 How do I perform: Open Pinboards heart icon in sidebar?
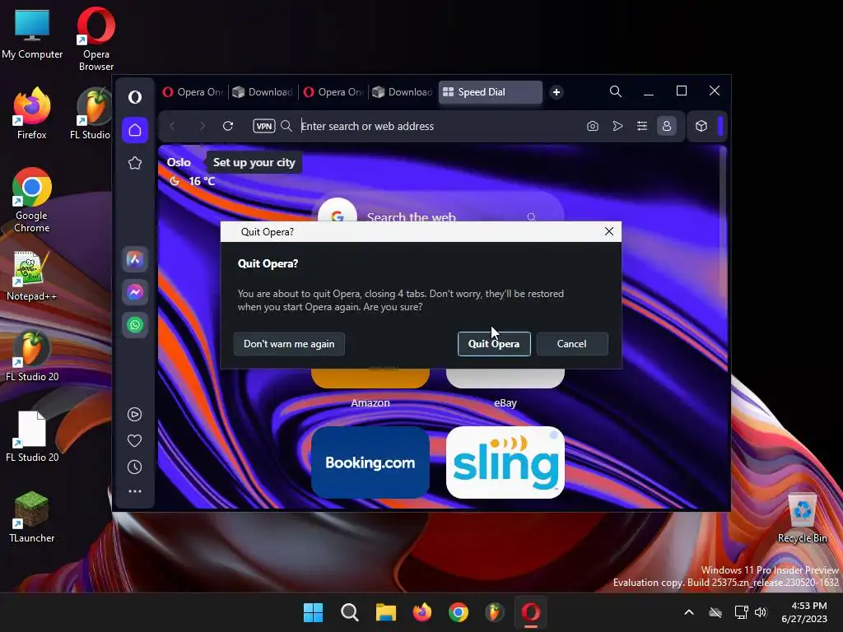click(134, 441)
